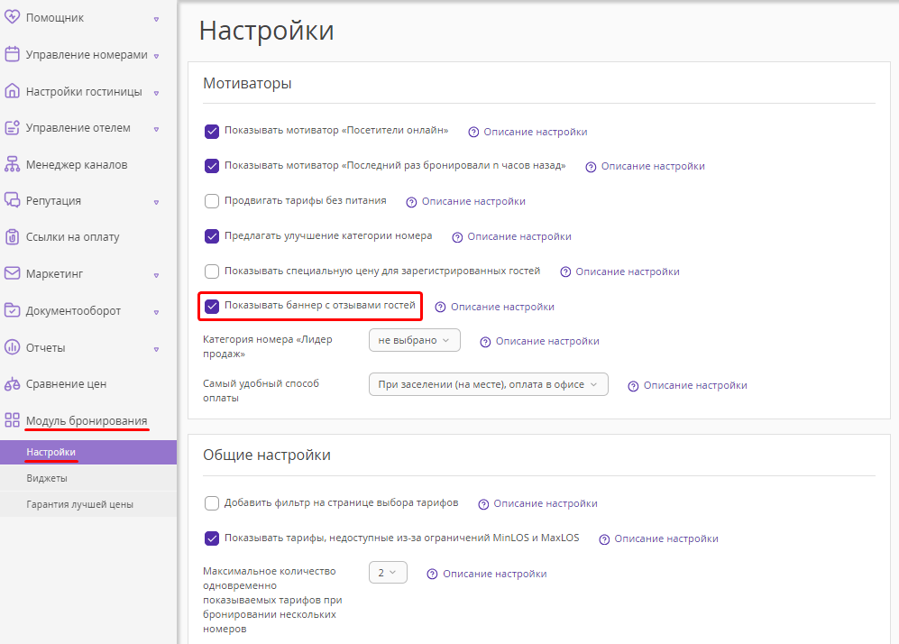The image size is (899, 644).
Task: Click help icon for улучшение категории номера
Action: [457, 237]
